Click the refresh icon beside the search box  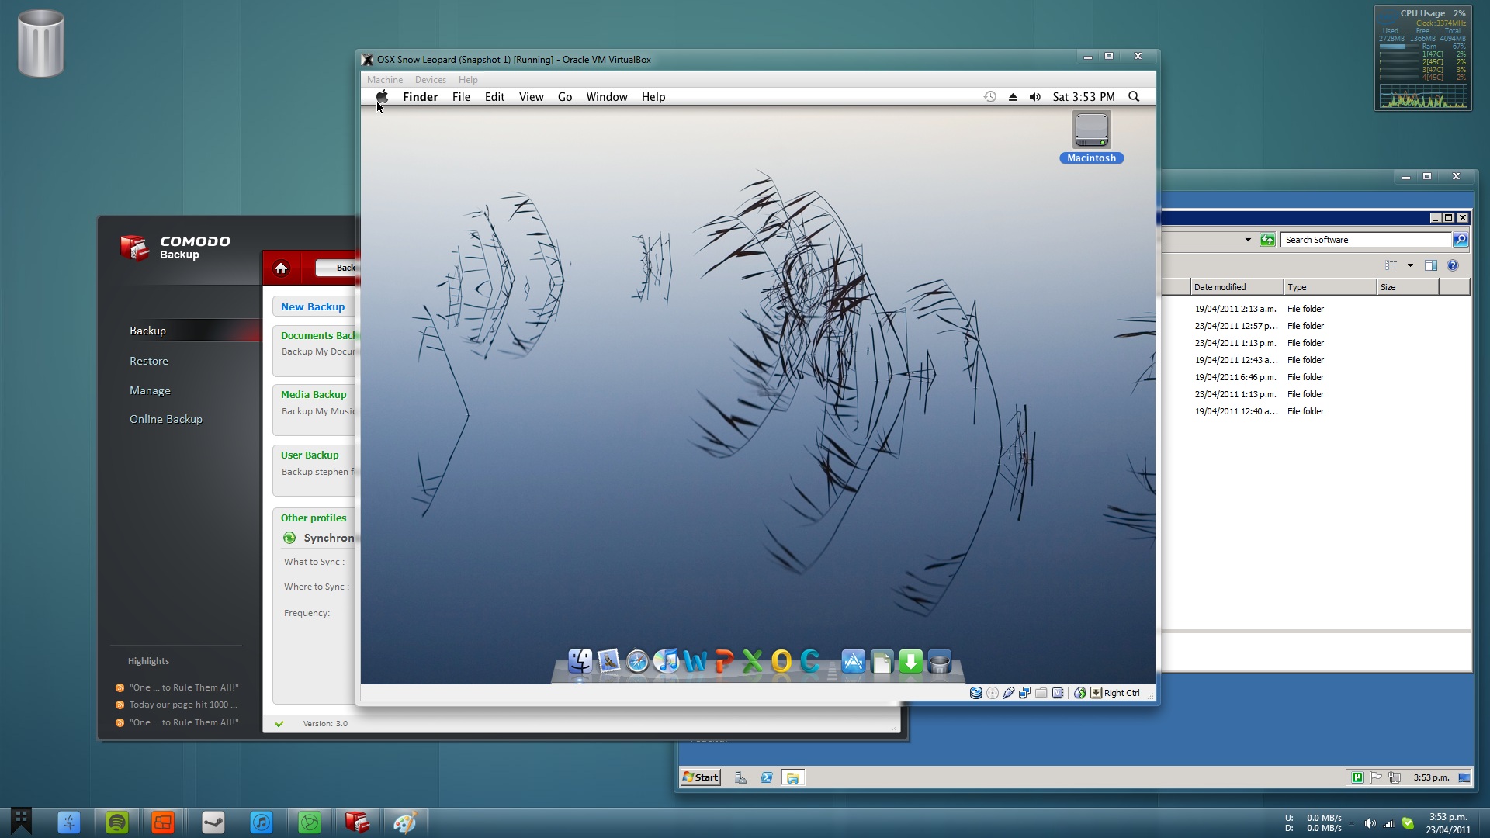pos(1266,240)
